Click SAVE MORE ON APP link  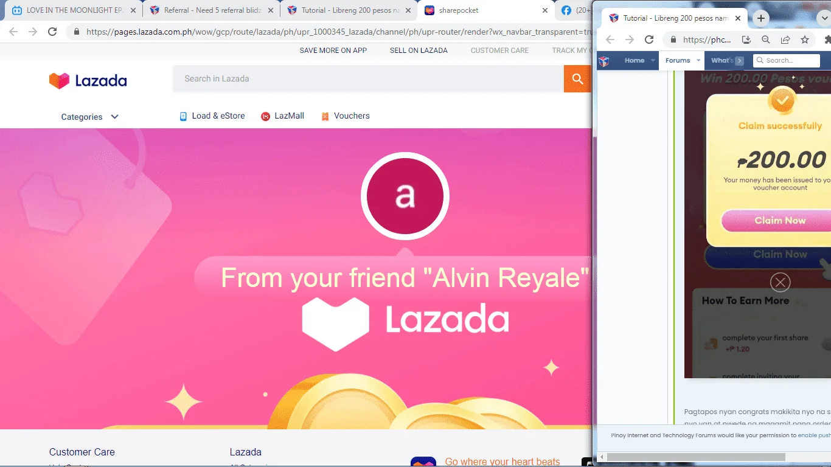333,50
